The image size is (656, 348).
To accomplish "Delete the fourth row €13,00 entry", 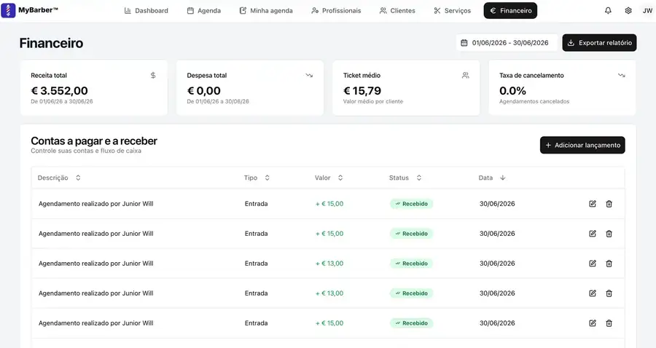I will tap(609, 293).
